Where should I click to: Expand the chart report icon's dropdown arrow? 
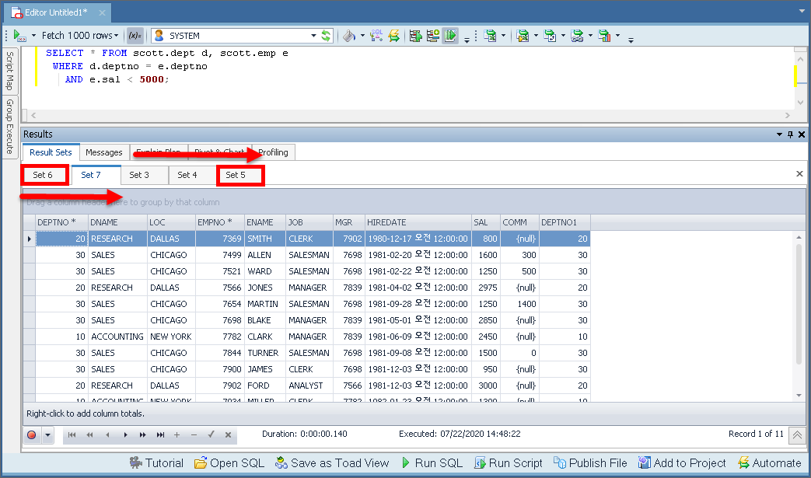(x=617, y=36)
